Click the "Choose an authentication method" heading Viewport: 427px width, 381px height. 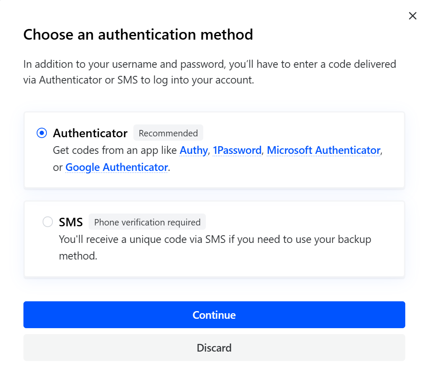pos(138,34)
